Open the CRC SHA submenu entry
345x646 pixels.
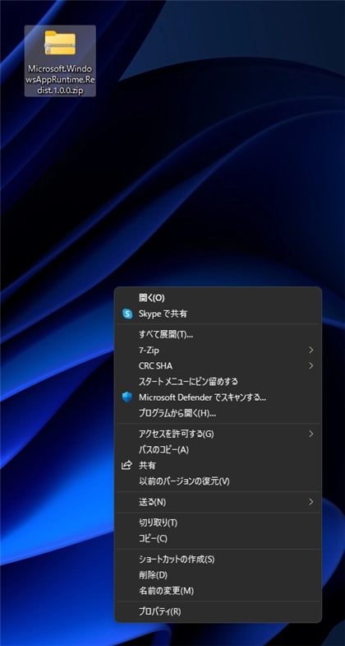click(x=218, y=366)
